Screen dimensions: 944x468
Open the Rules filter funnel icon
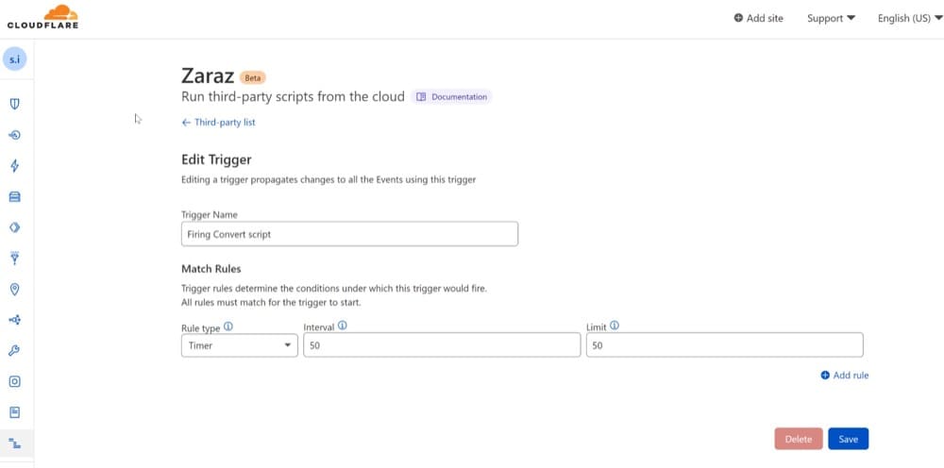[x=14, y=259]
